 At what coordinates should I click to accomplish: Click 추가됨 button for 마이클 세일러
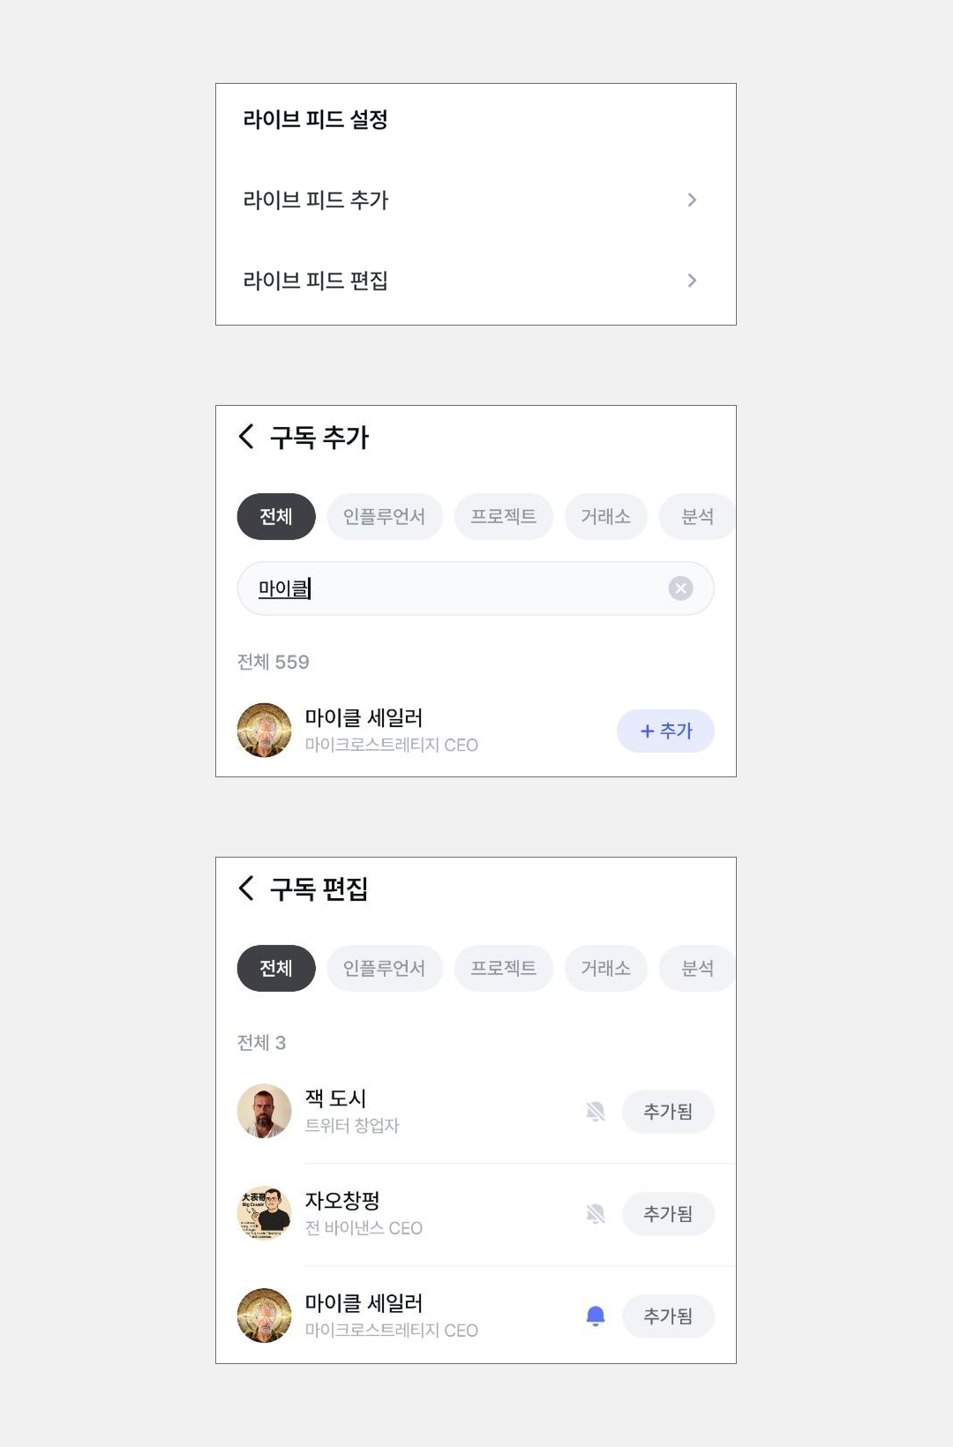pos(668,1316)
